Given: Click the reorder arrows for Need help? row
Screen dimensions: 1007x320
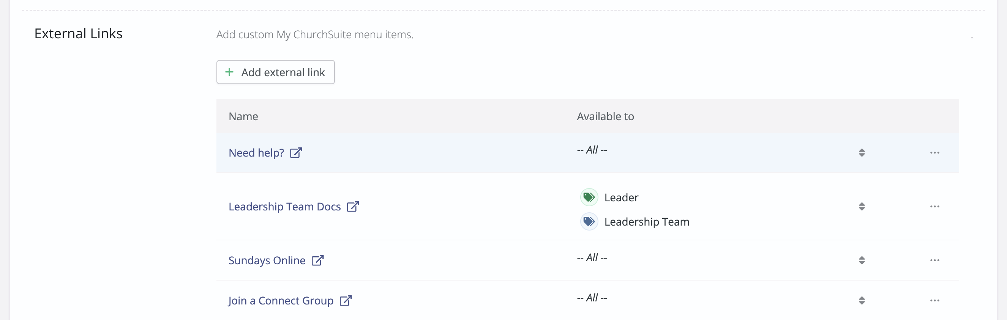Looking at the screenshot, I should pos(862,152).
